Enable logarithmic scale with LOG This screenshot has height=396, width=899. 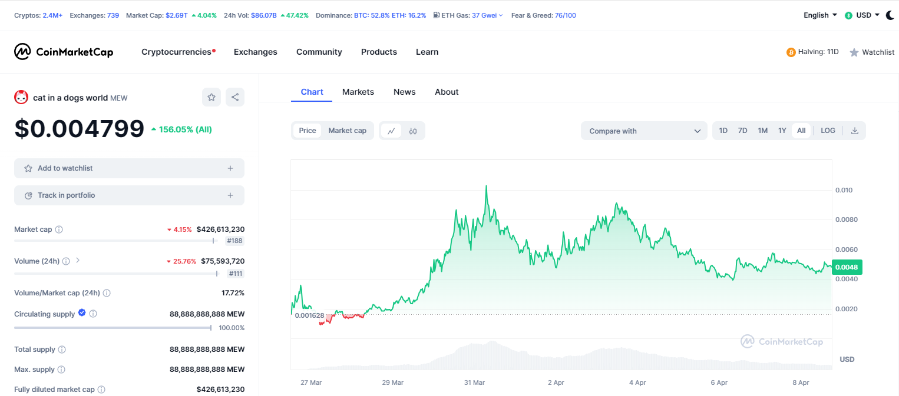click(827, 130)
